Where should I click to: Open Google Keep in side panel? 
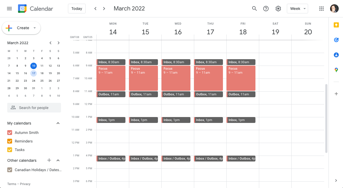point(336,25)
